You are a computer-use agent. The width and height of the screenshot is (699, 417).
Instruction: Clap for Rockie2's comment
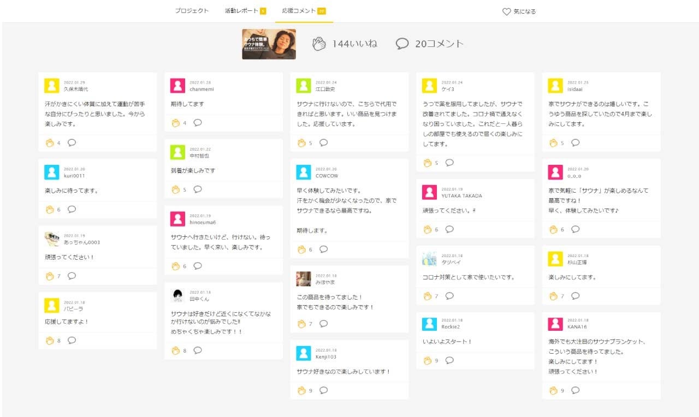[428, 360]
